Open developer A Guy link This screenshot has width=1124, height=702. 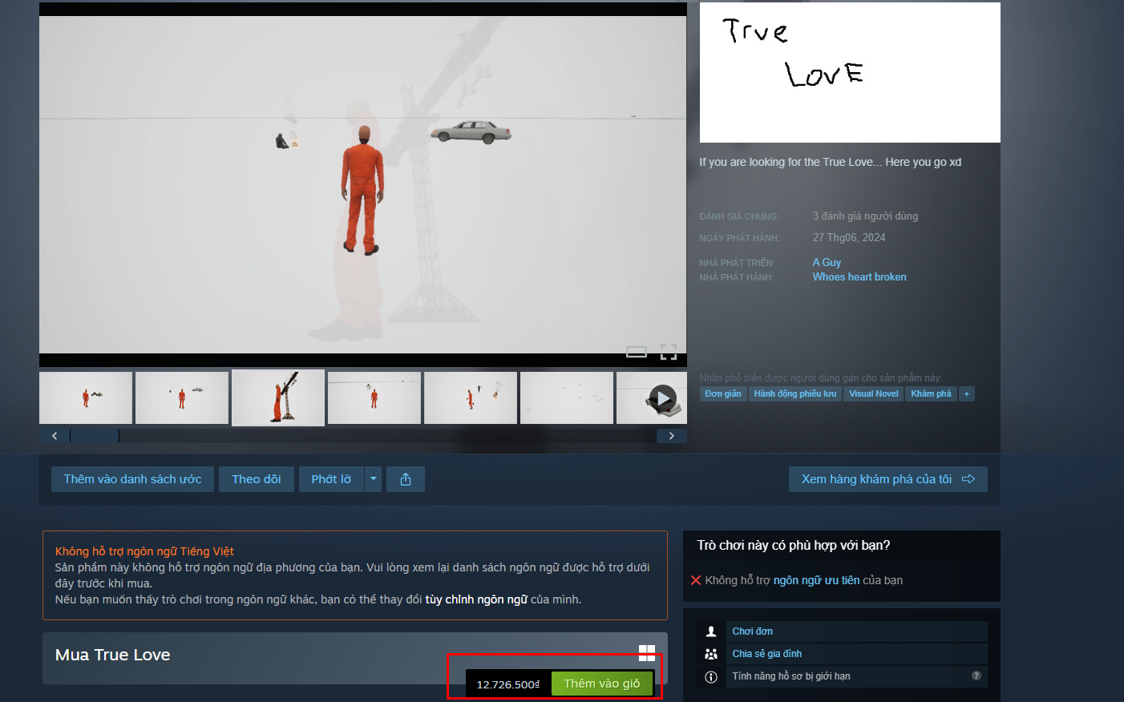pos(827,262)
